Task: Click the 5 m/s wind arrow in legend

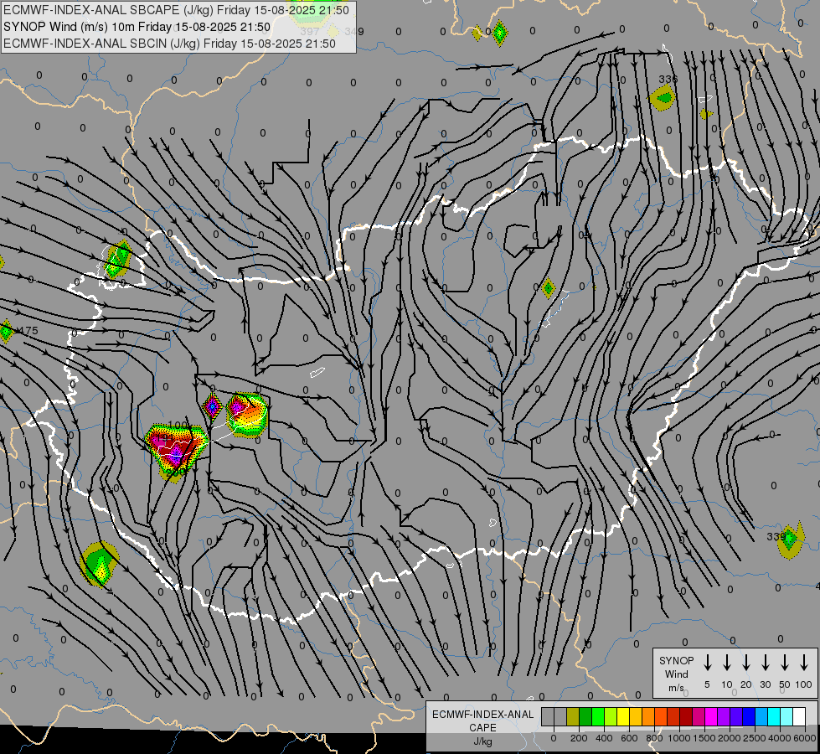Action: [x=707, y=663]
